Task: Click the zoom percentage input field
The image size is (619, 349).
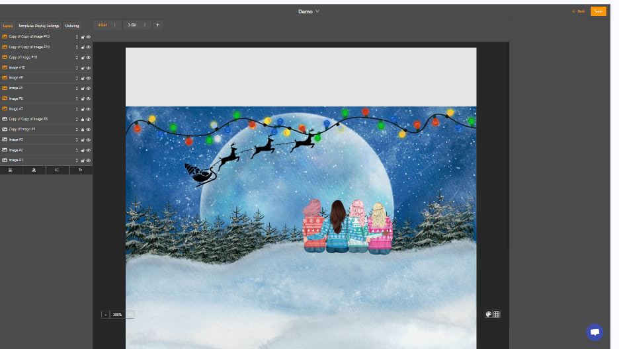Action: [117, 315]
